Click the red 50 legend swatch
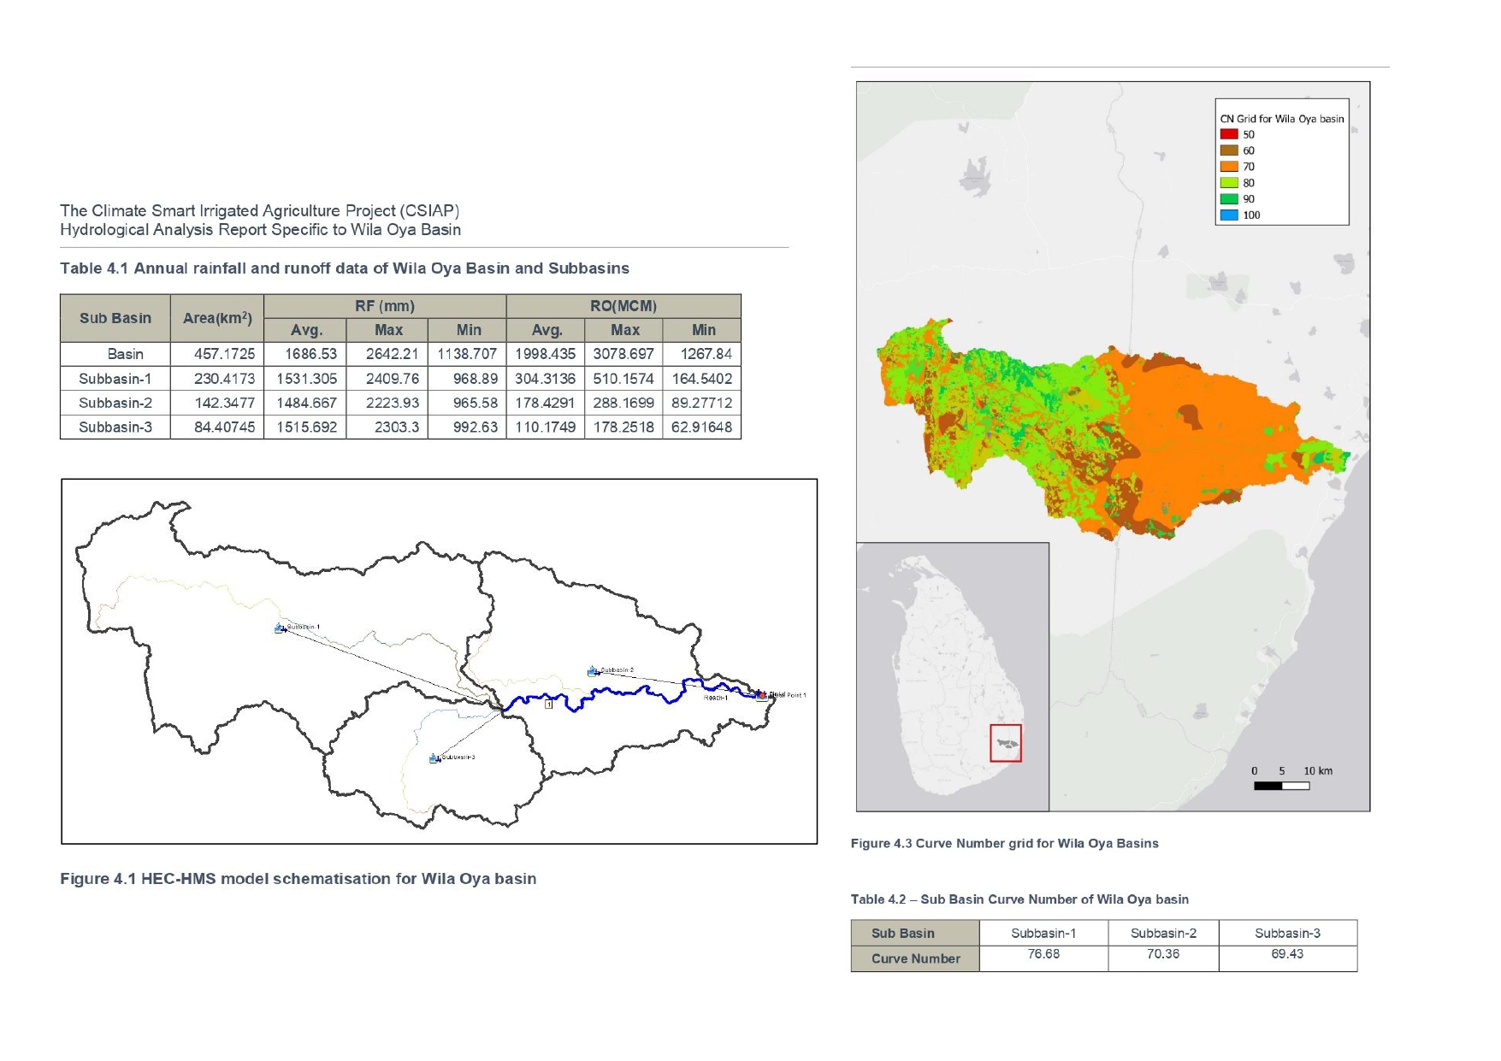This screenshot has height=1061, width=1501. 1228,134
